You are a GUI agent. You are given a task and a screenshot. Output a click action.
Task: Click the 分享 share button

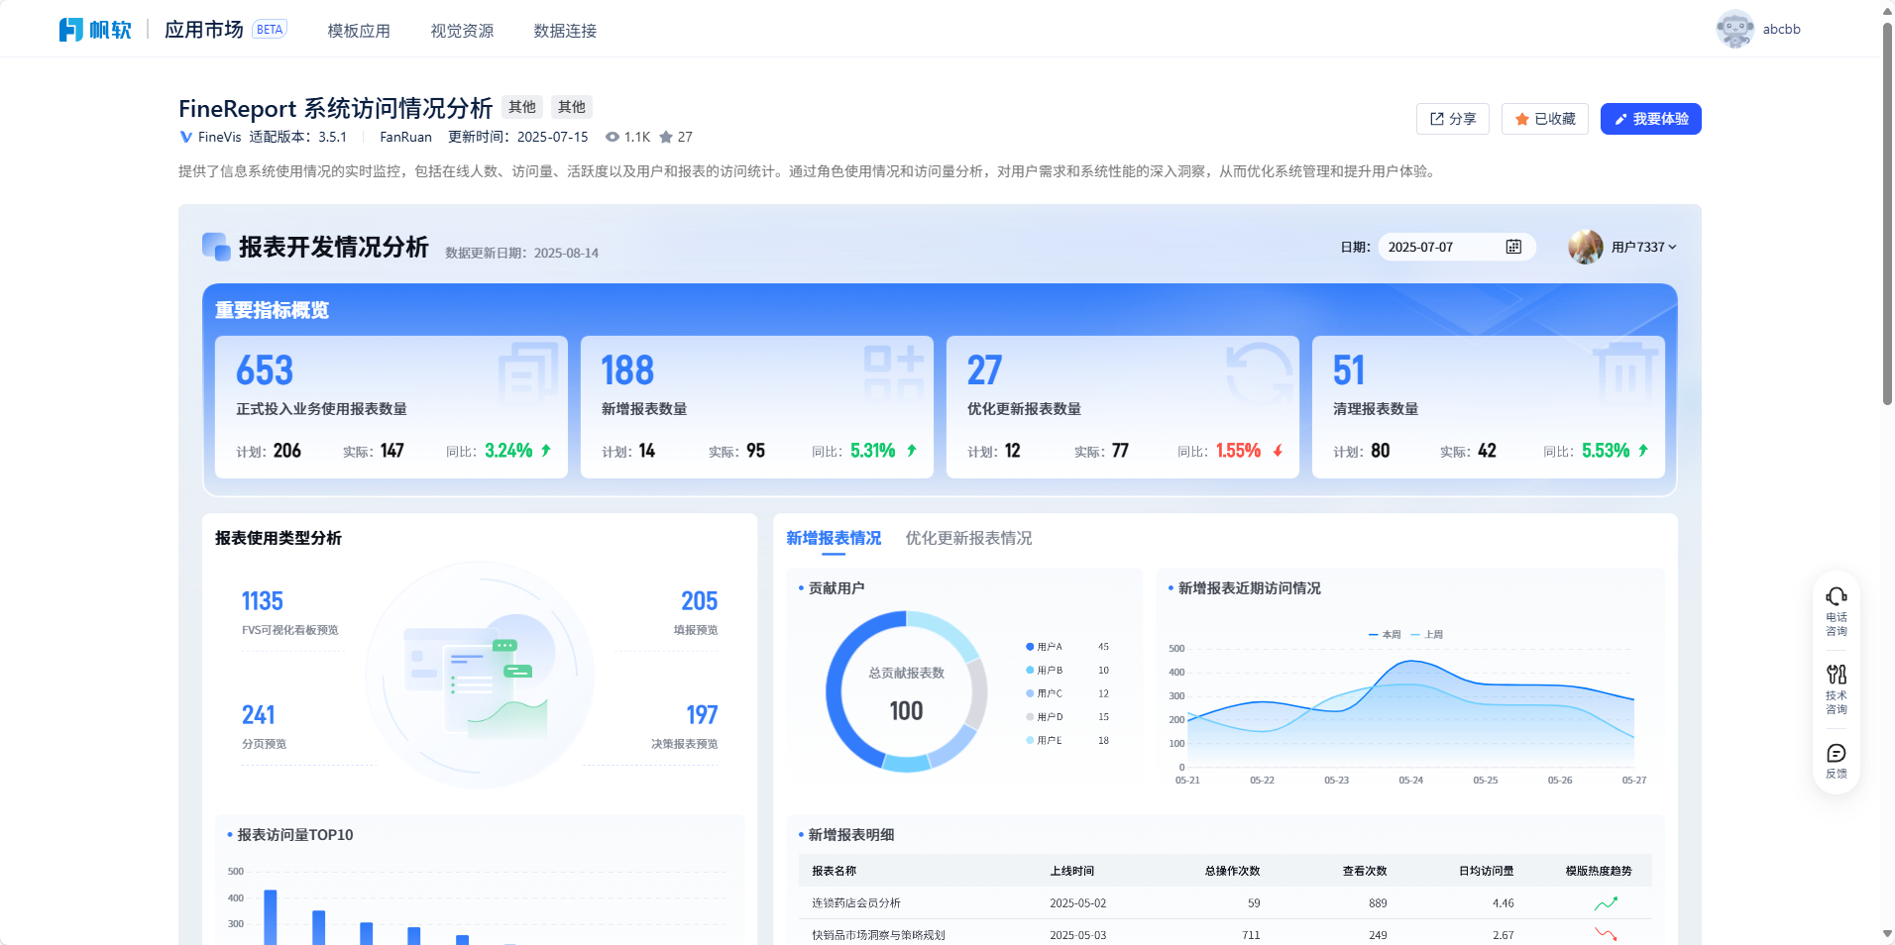coord(1453,119)
